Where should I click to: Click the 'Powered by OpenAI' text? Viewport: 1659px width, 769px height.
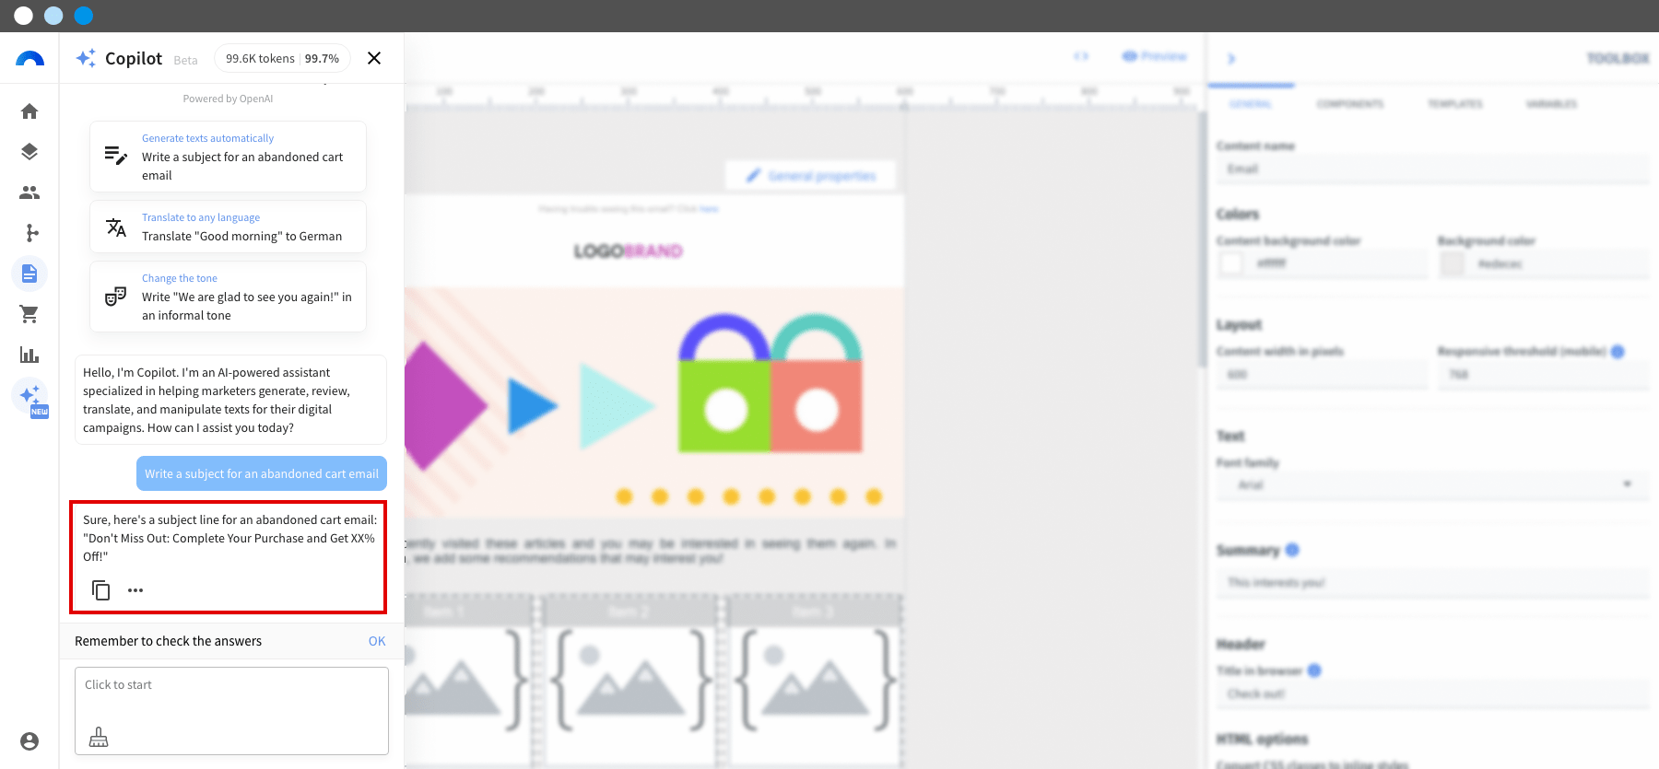pyautogui.click(x=228, y=99)
